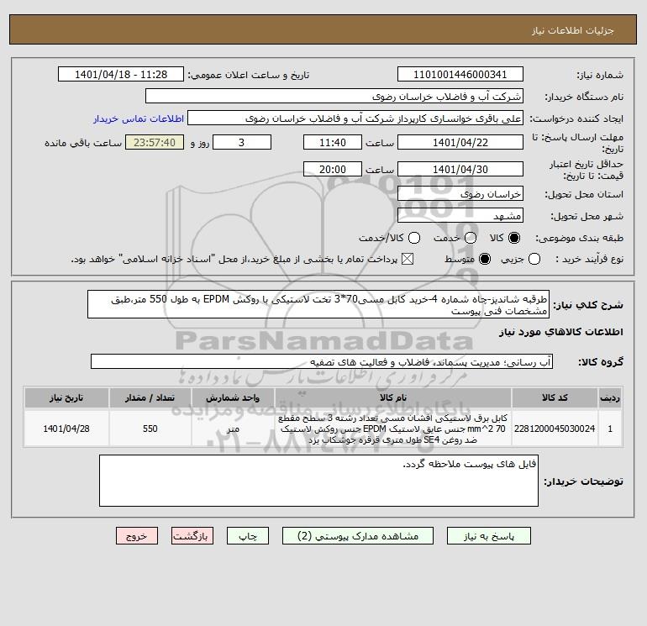Click the response deadline time 11:40

[333, 142]
